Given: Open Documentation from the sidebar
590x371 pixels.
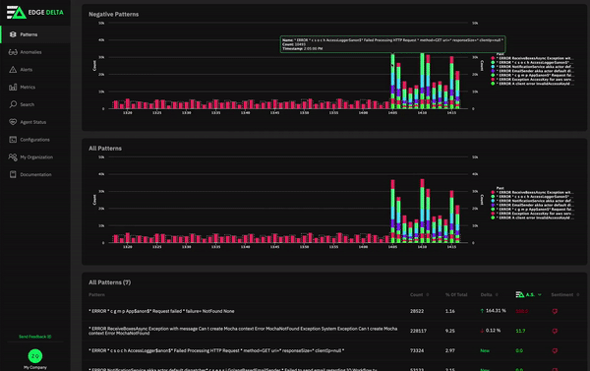Looking at the screenshot, I should click(x=35, y=175).
